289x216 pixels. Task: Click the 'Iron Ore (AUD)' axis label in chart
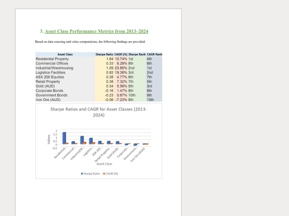point(138,155)
